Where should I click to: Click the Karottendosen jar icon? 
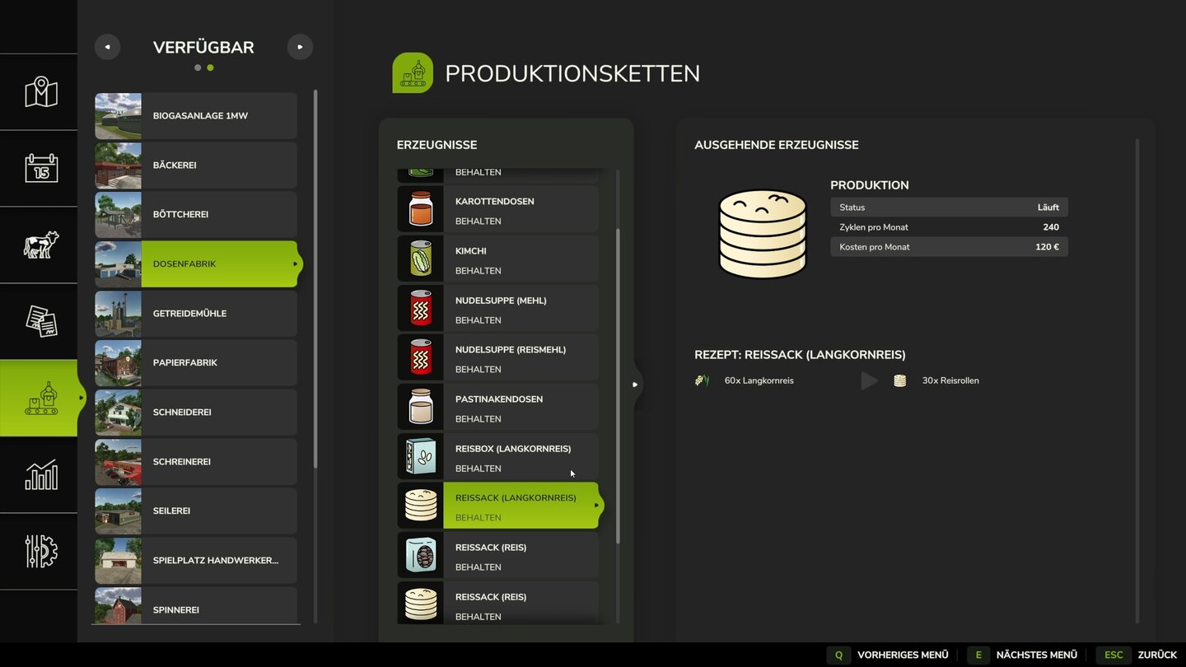[x=421, y=209]
